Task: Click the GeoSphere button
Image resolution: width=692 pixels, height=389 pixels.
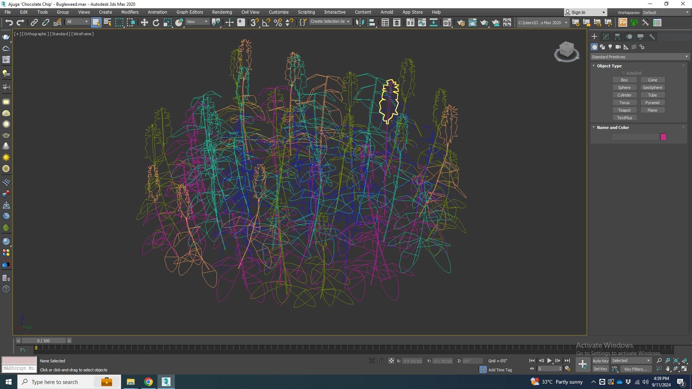Action: tap(652, 88)
